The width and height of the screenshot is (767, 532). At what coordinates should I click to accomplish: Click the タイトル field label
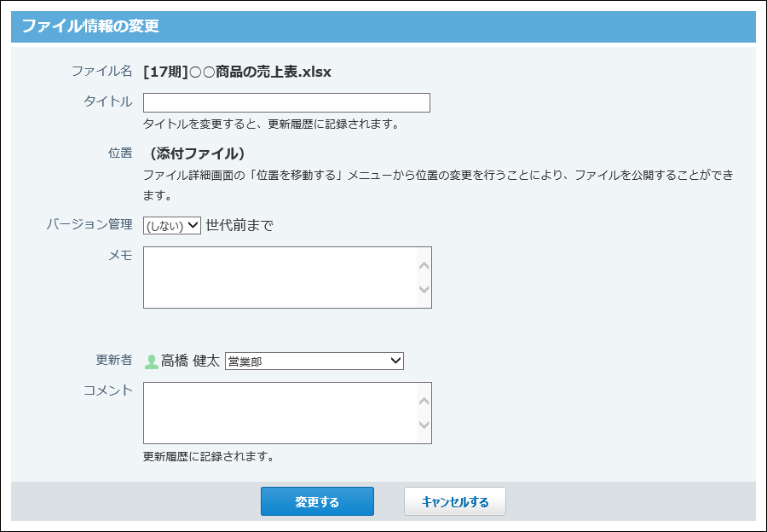coord(107,101)
